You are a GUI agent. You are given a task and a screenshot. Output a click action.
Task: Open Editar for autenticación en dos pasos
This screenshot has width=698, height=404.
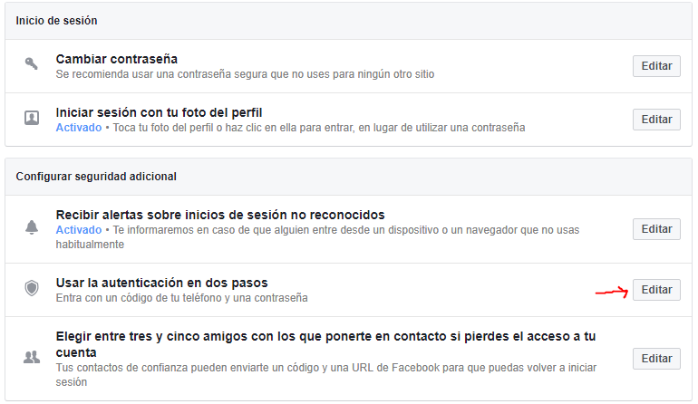click(656, 290)
